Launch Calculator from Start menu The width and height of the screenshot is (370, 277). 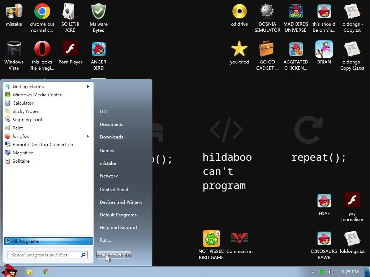point(48,103)
